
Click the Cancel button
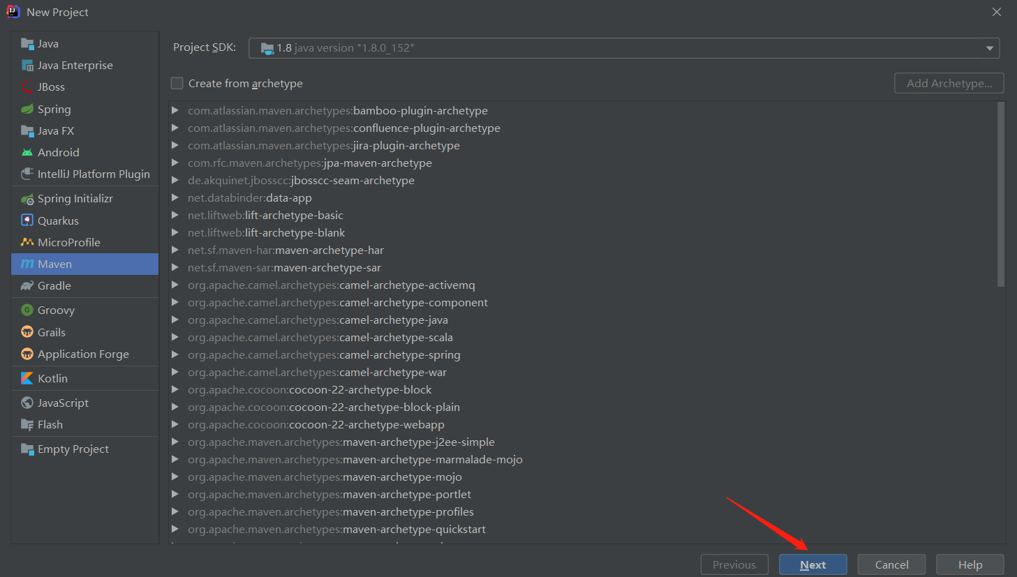[892, 564]
